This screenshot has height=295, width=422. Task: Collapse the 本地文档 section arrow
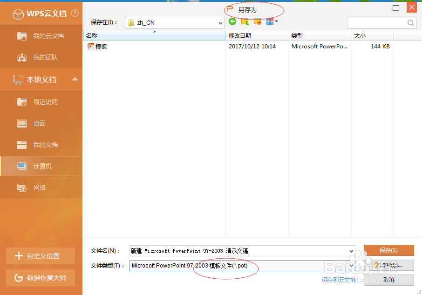(x=75, y=79)
